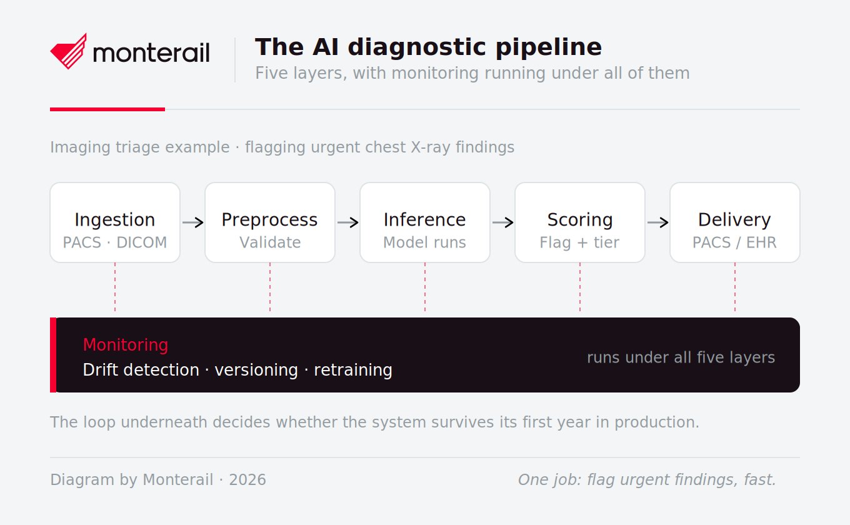Click the monterail wordmark text
The width and height of the screenshot is (850, 525).
151,52
